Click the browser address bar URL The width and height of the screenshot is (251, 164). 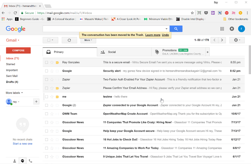65,13
